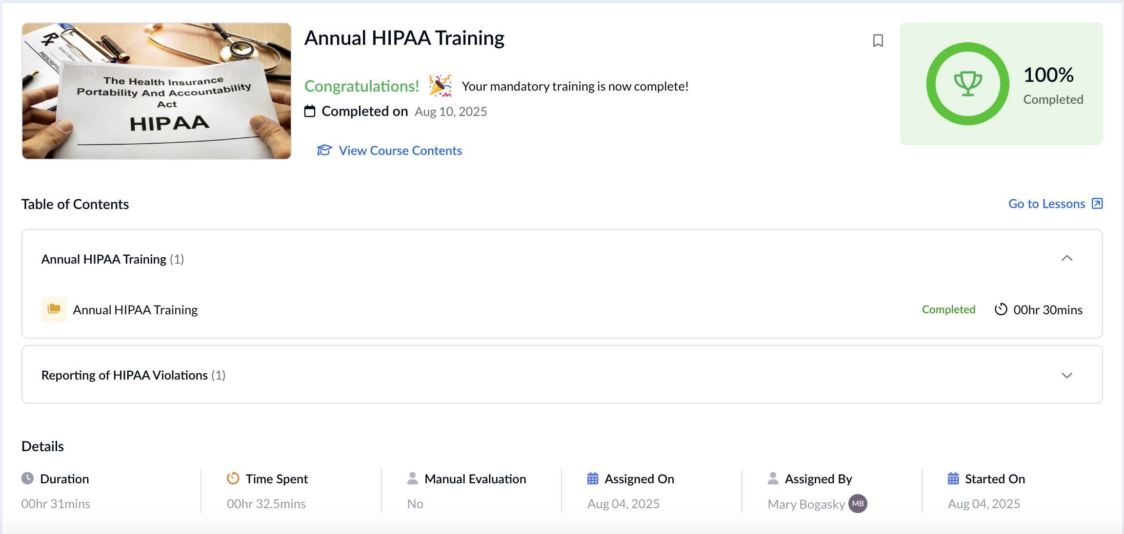
Task: Go to Lessons via the top-right link
Action: tap(1047, 203)
